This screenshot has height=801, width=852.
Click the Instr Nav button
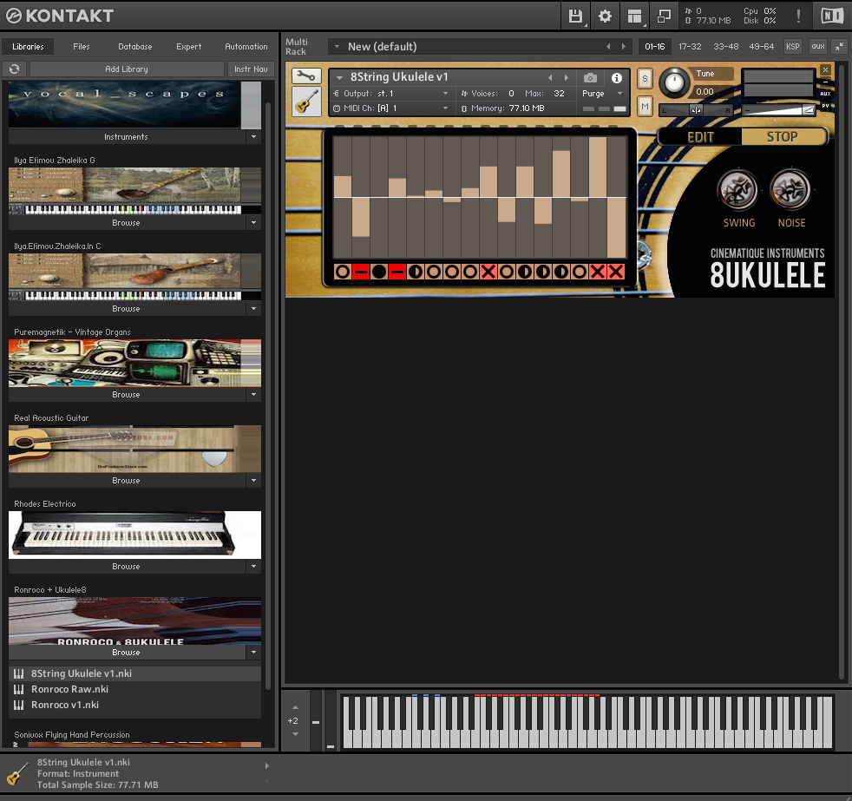(x=251, y=69)
